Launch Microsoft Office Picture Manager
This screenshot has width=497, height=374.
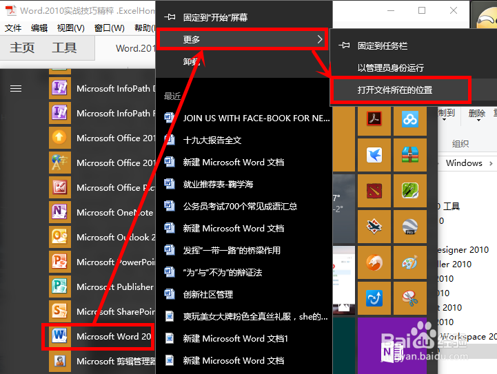(x=102, y=187)
